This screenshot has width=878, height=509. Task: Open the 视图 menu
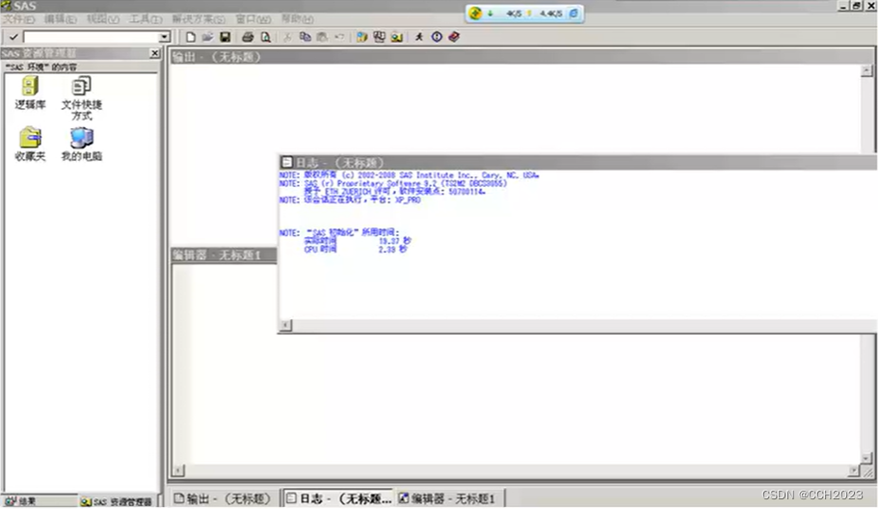pos(103,19)
